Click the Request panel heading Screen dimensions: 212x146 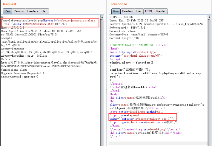[10, 4]
